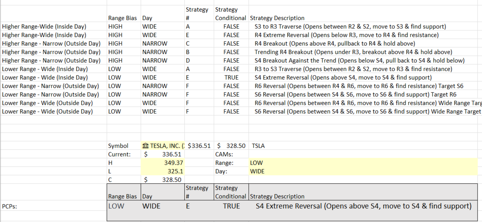Viewport: 482px width, 222px height.
Task: Select the $328.50 price cell beside TSLA
Action: point(231,146)
